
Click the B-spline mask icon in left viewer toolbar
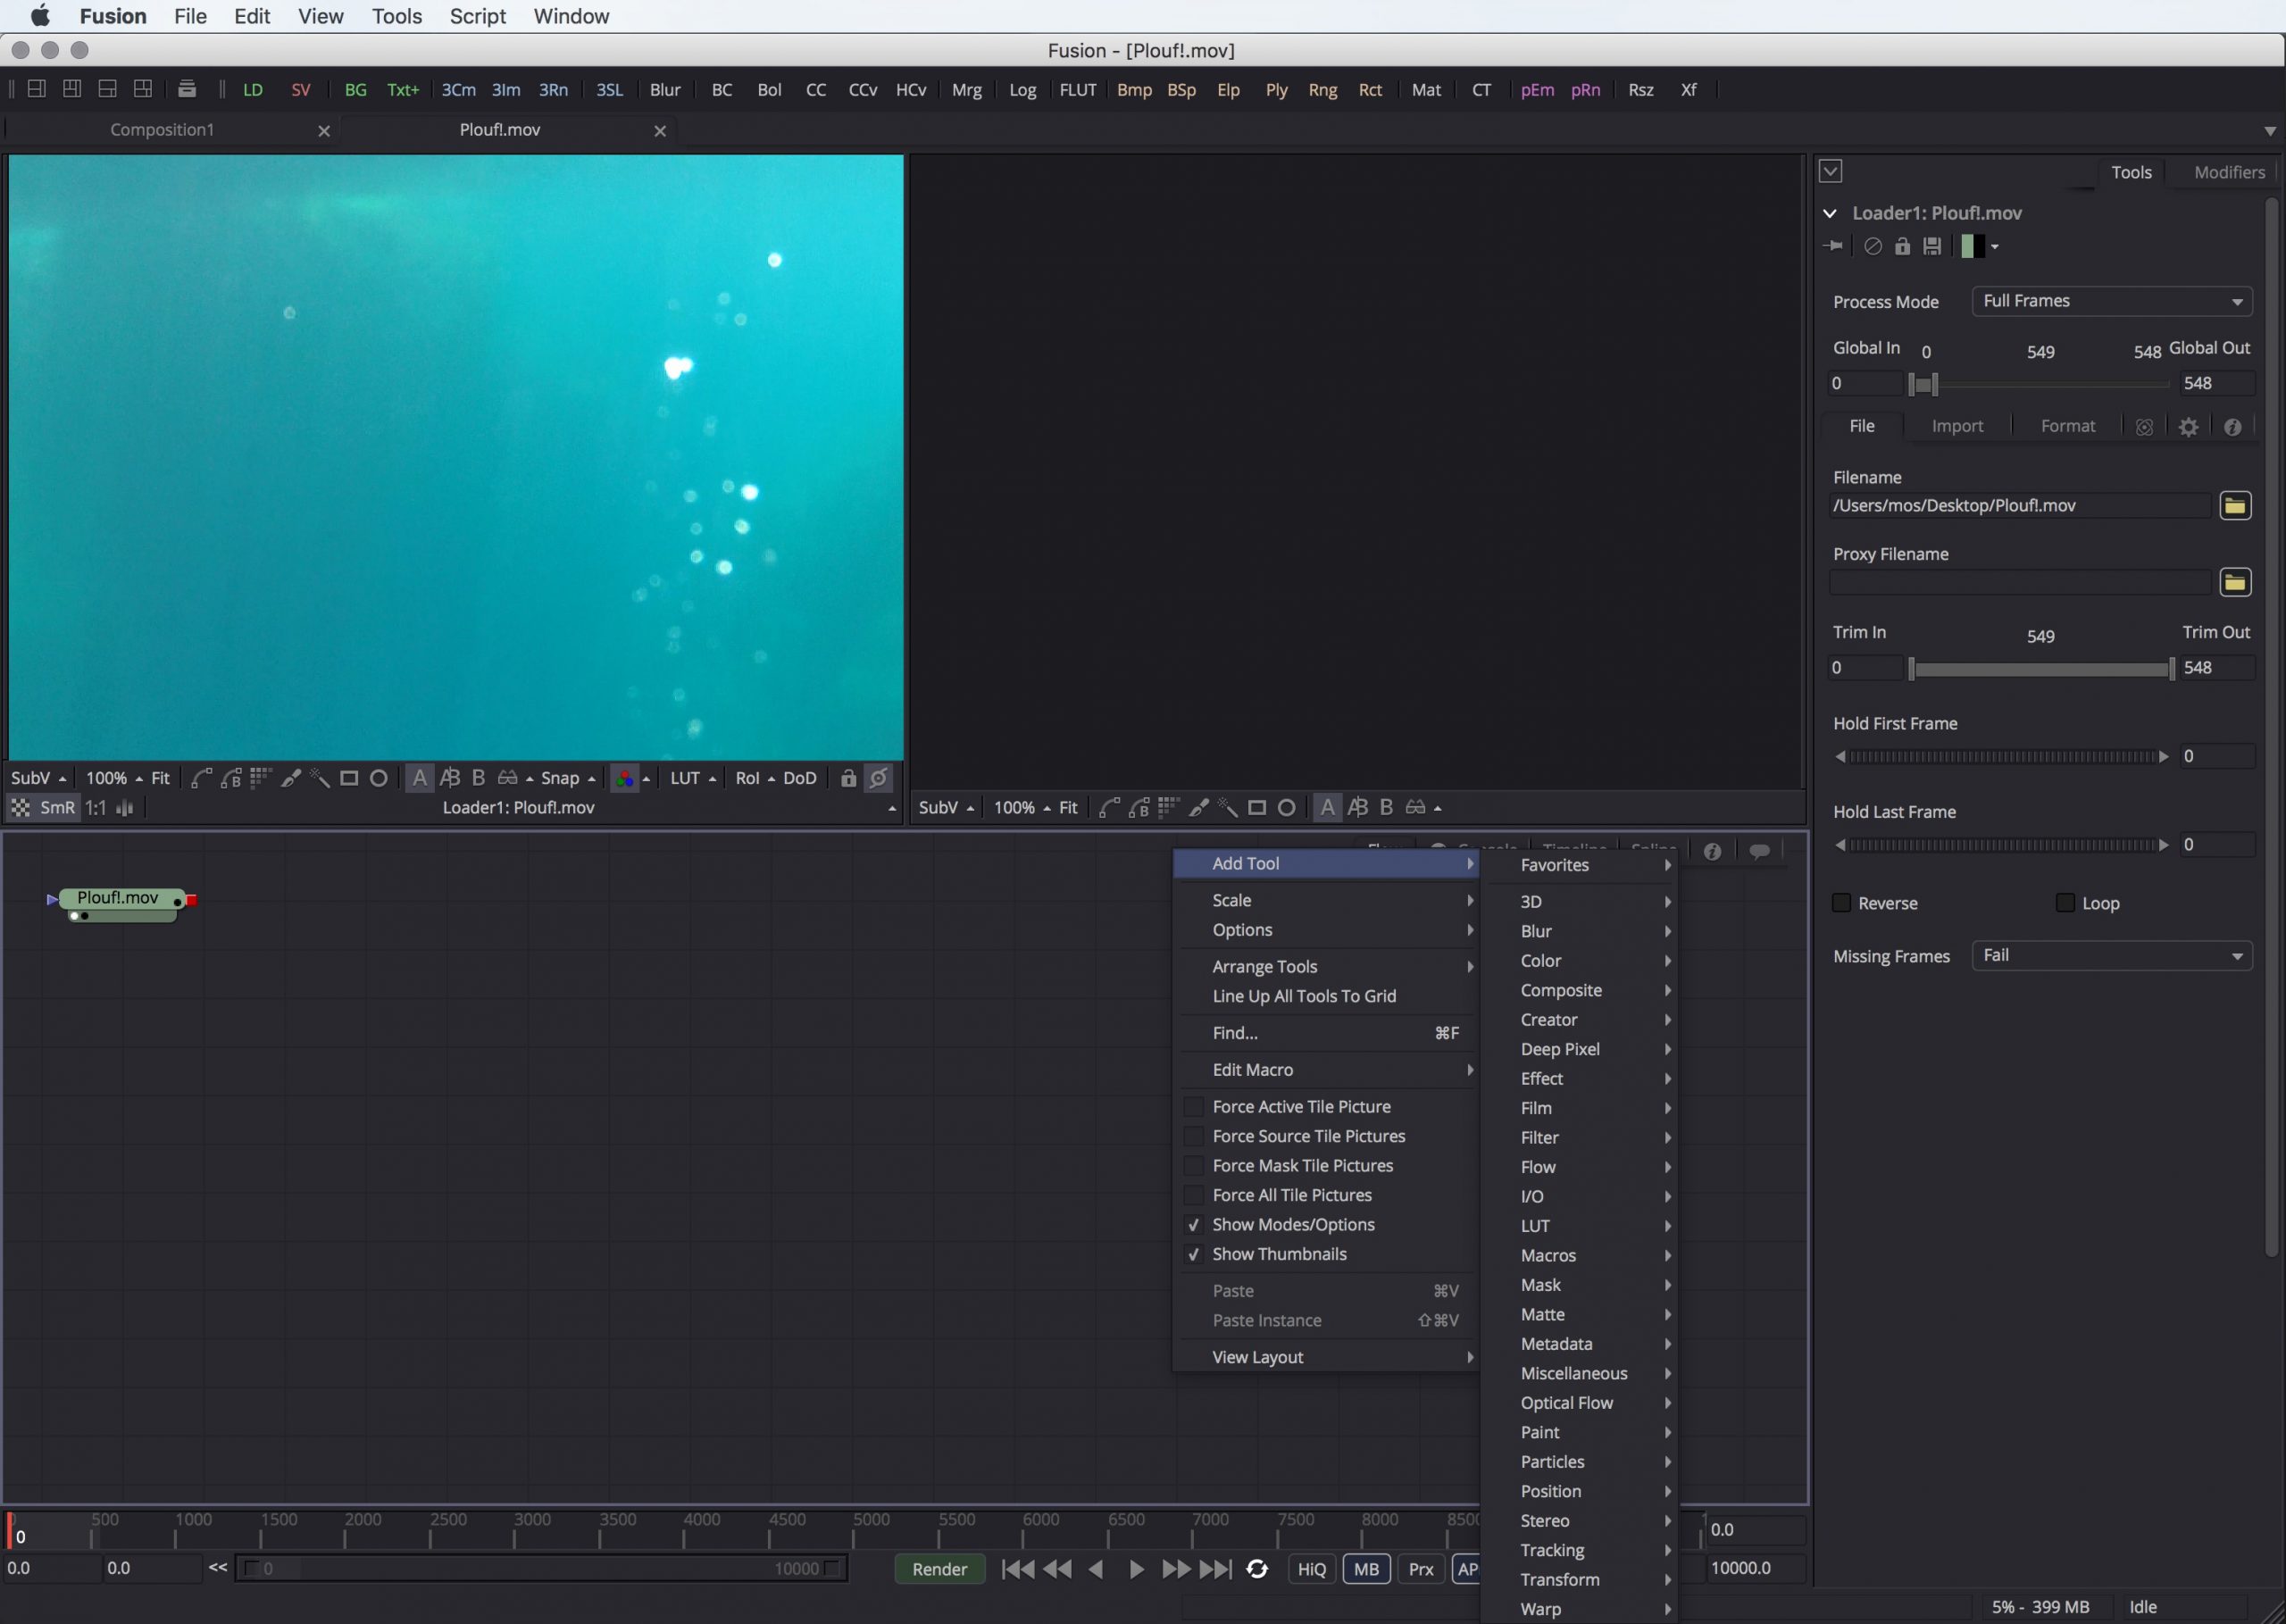231,778
